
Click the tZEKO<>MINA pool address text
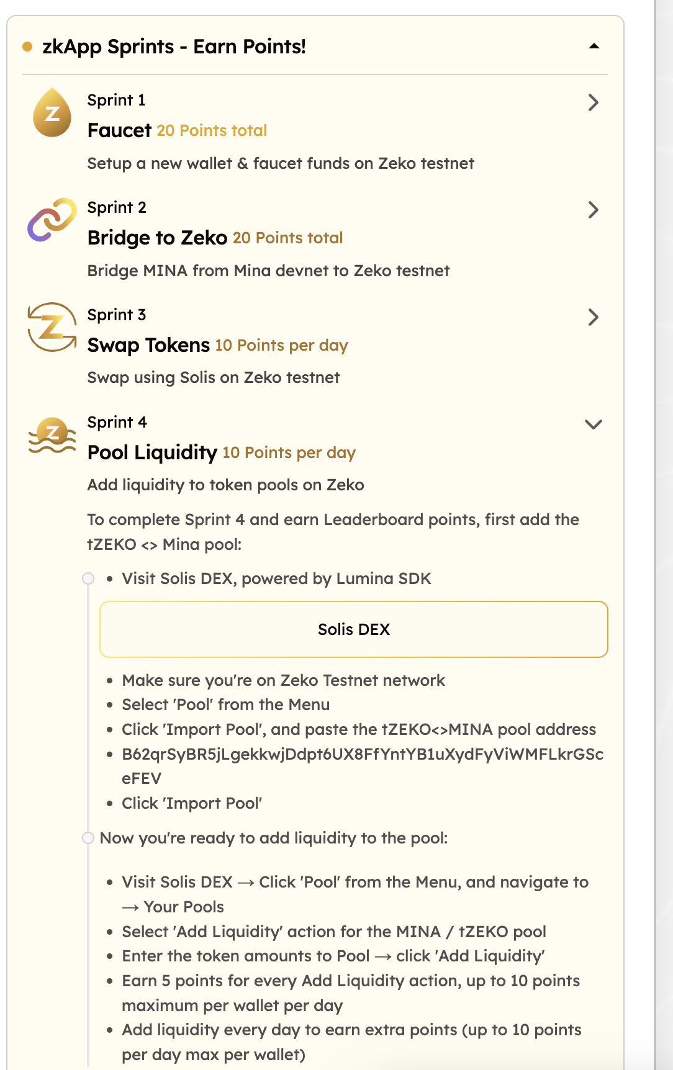coord(362,755)
